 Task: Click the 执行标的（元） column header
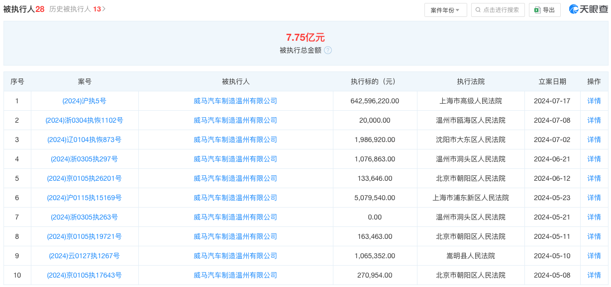(375, 81)
